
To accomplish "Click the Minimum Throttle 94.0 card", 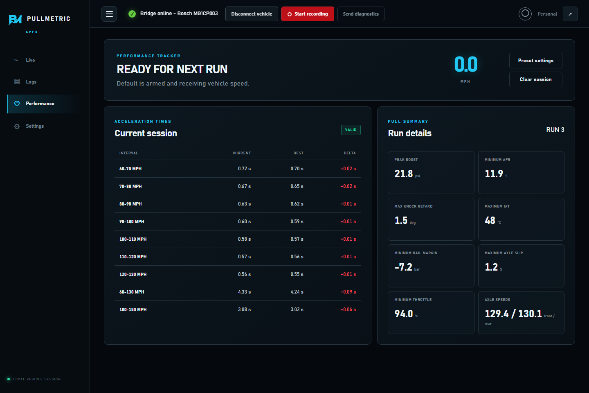I will 431,312.
